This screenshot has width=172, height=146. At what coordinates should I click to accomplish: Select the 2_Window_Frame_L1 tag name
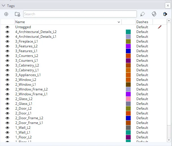tap(31, 94)
